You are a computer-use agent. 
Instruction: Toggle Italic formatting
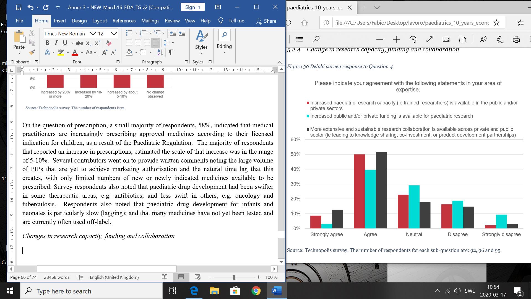pyautogui.click(x=56, y=43)
